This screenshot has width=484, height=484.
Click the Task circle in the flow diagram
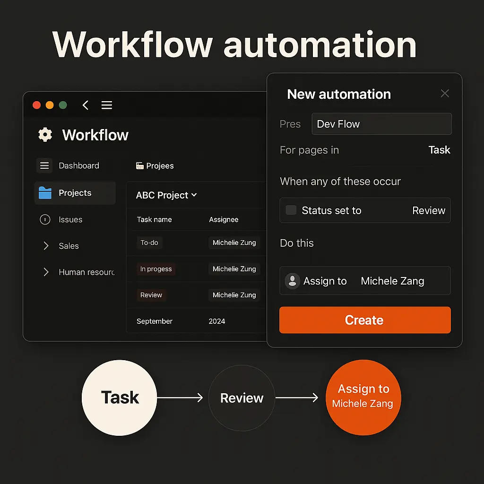120,398
